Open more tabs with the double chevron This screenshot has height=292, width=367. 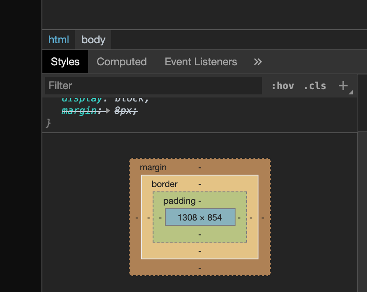coord(258,62)
